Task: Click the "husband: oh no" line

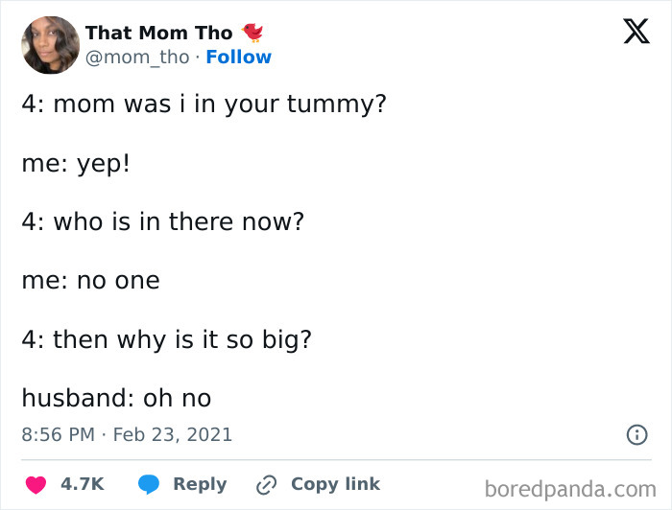Action: [x=116, y=398]
